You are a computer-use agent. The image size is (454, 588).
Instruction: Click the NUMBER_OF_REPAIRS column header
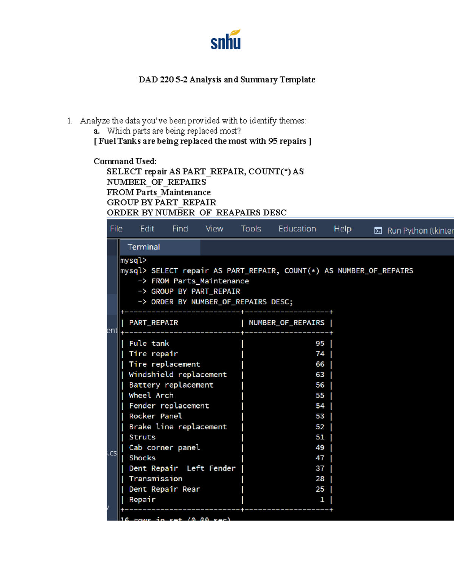point(286,322)
